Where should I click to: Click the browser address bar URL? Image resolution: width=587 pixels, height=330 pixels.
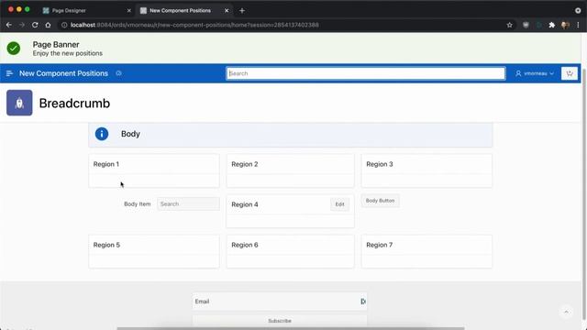click(x=194, y=25)
